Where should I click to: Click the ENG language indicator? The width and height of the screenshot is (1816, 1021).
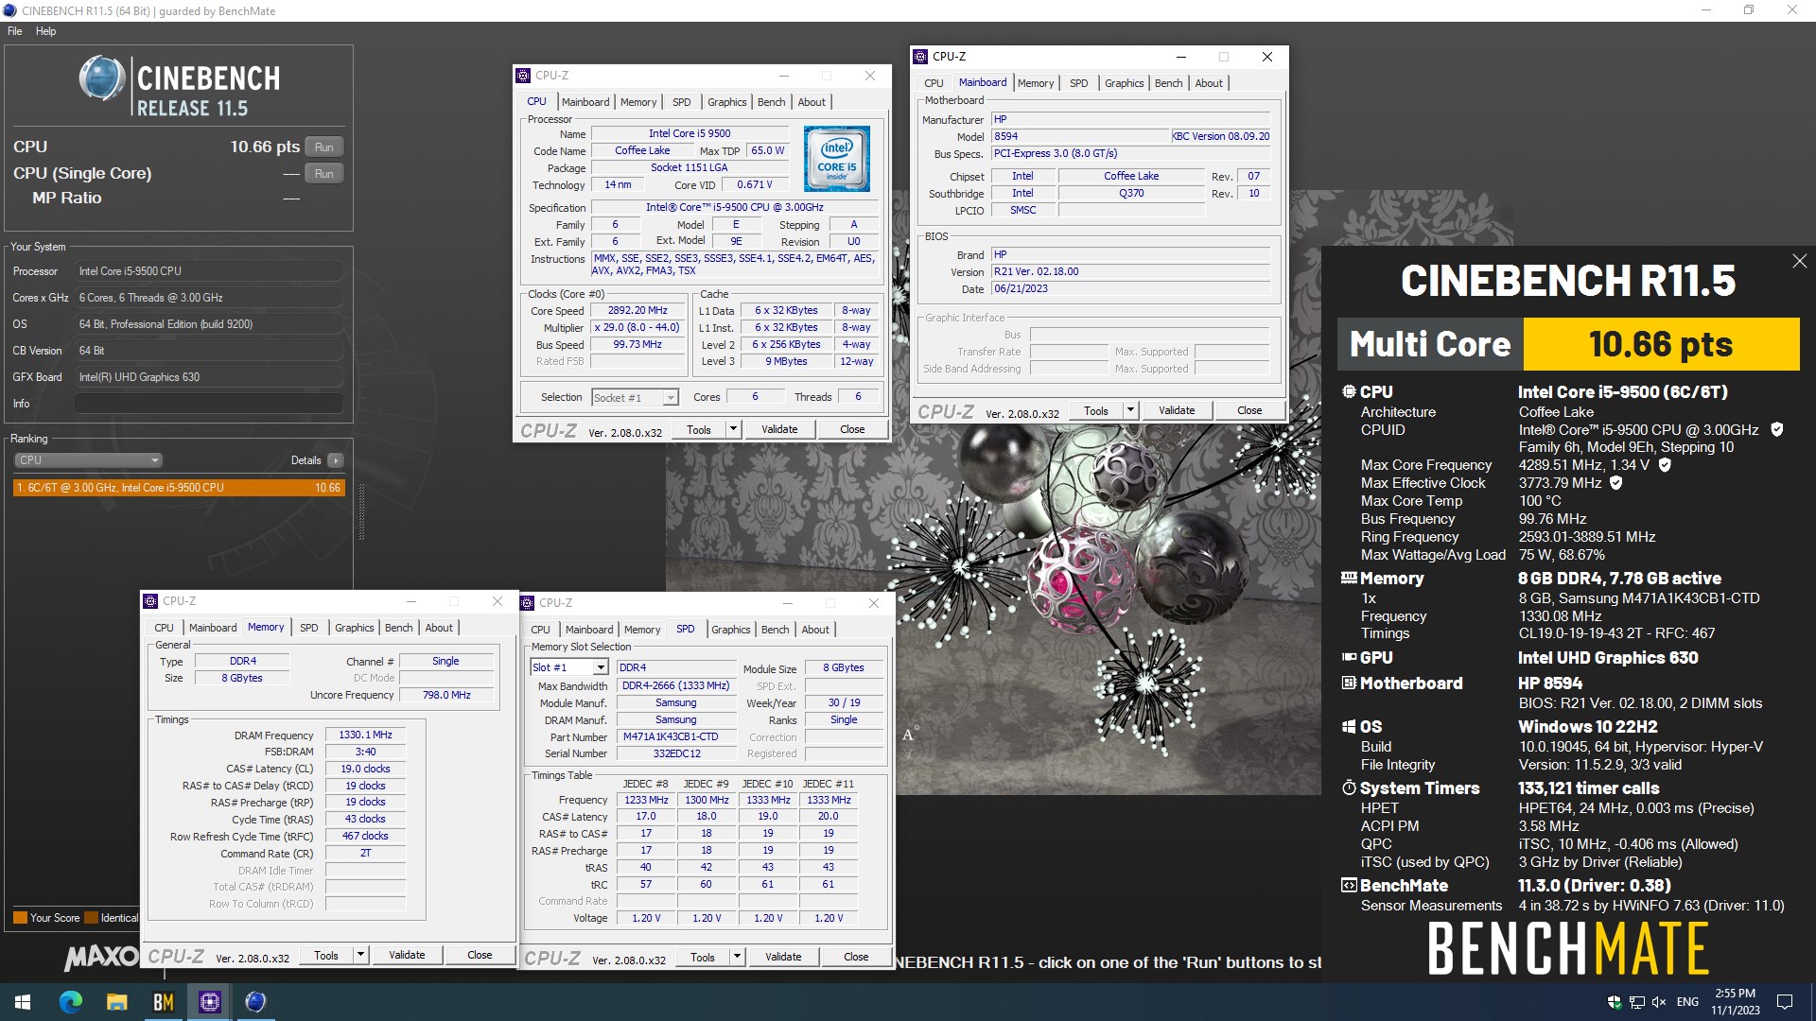pos(1687,1002)
